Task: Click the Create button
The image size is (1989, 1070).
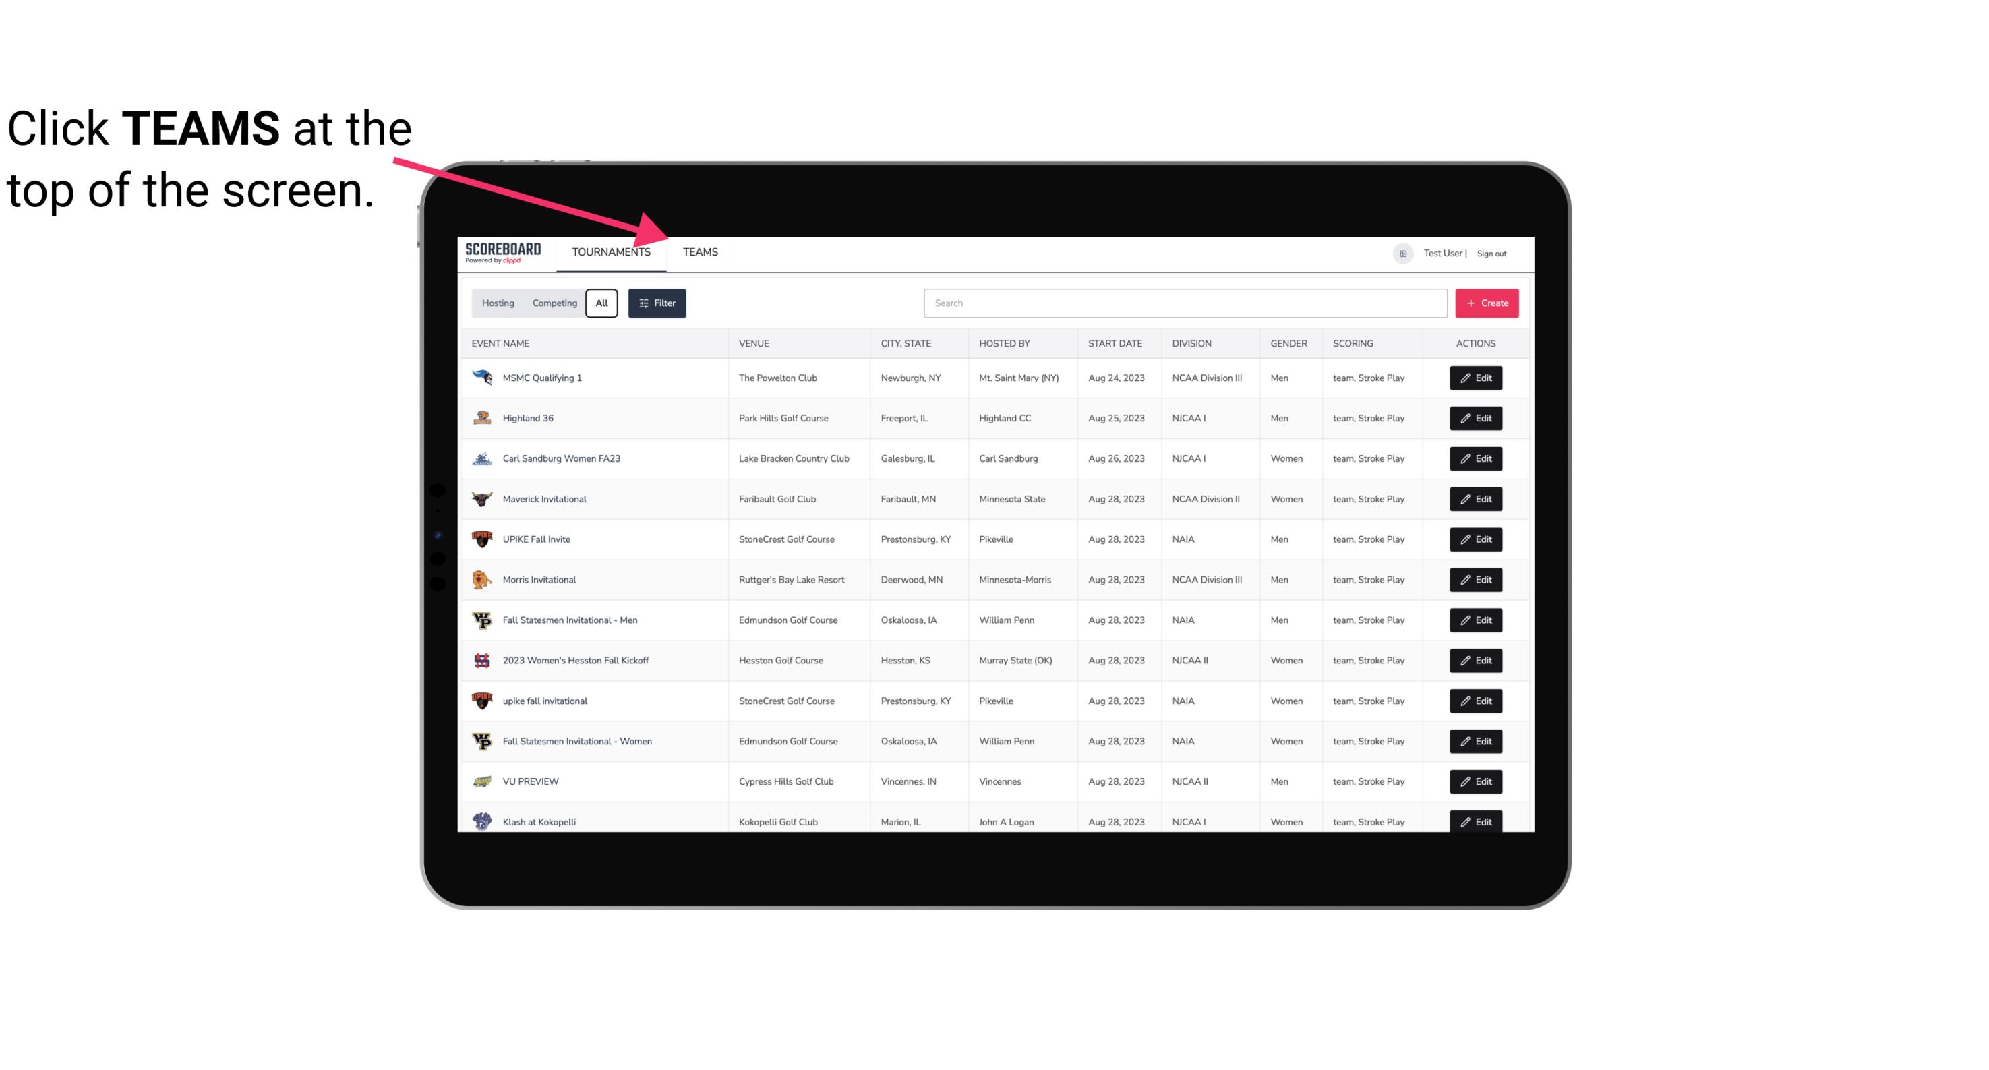Action: click(1487, 302)
